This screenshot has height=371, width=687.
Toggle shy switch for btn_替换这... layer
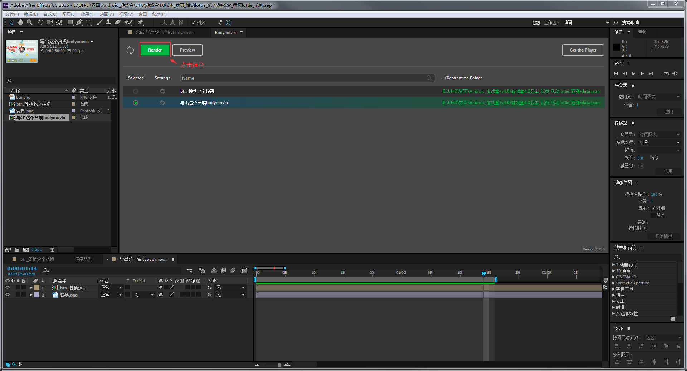[161, 288]
